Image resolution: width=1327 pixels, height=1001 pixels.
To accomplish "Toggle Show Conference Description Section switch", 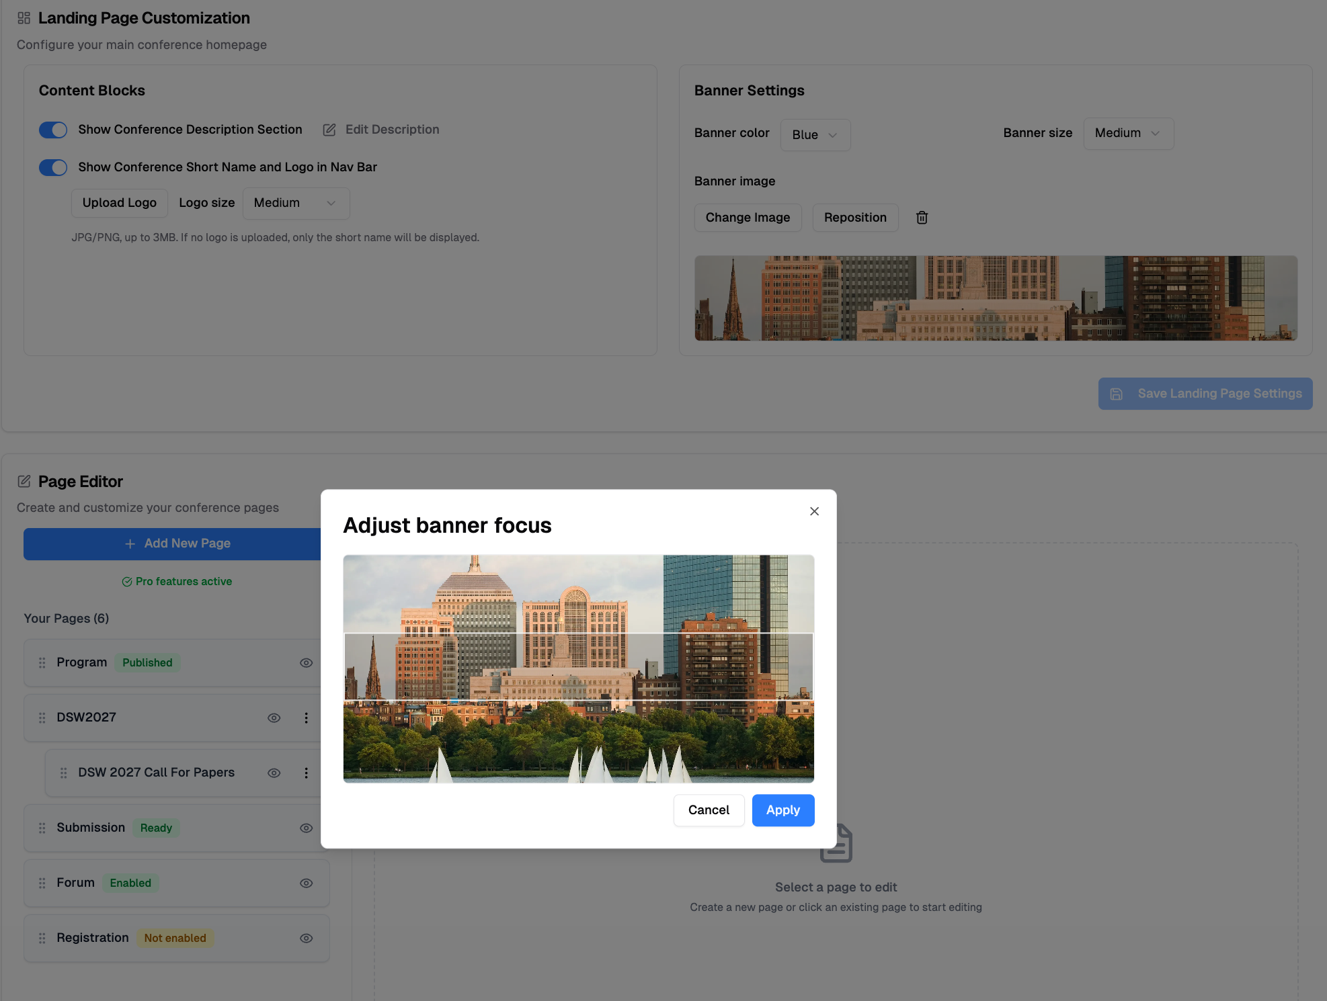I will coord(53,130).
